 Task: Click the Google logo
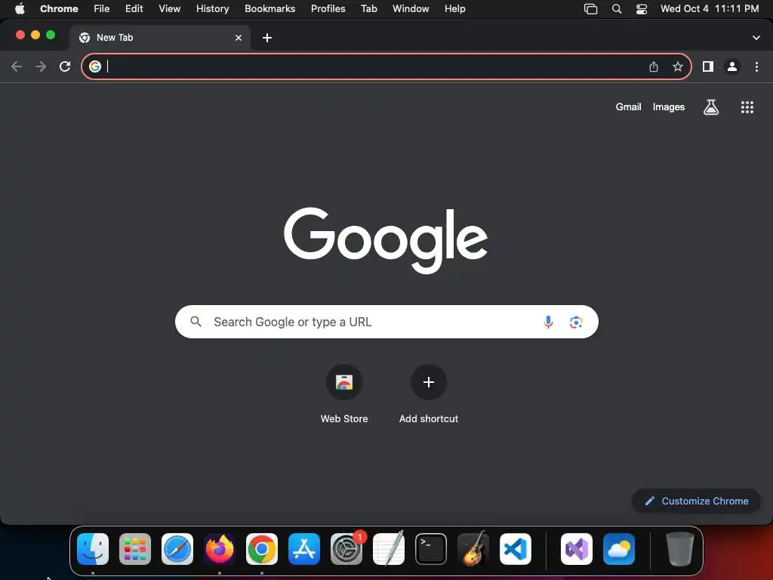[386, 239]
